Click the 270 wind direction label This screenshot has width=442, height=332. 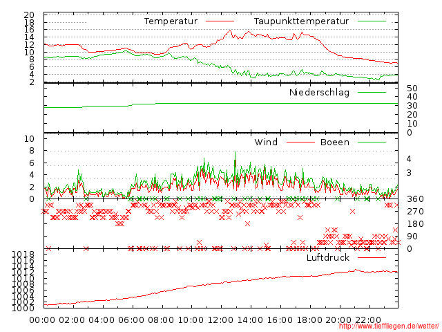(x=415, y=212)
